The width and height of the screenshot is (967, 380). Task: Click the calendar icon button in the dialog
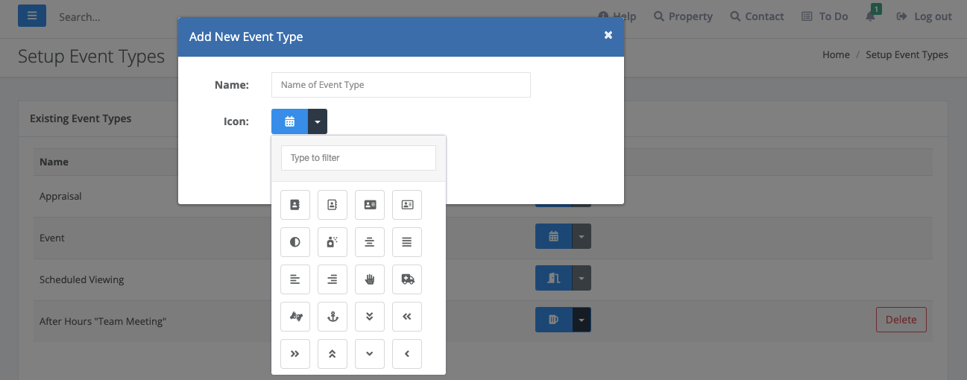pyautogui.click(x=290, y=121)
